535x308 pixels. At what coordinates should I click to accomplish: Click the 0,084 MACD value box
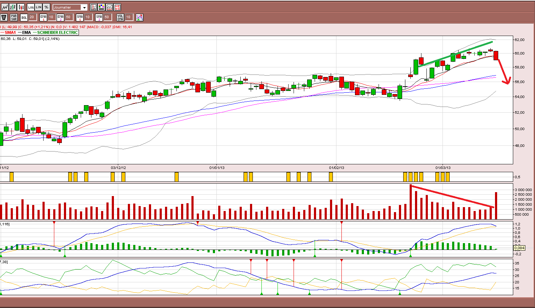coord(520,248)
